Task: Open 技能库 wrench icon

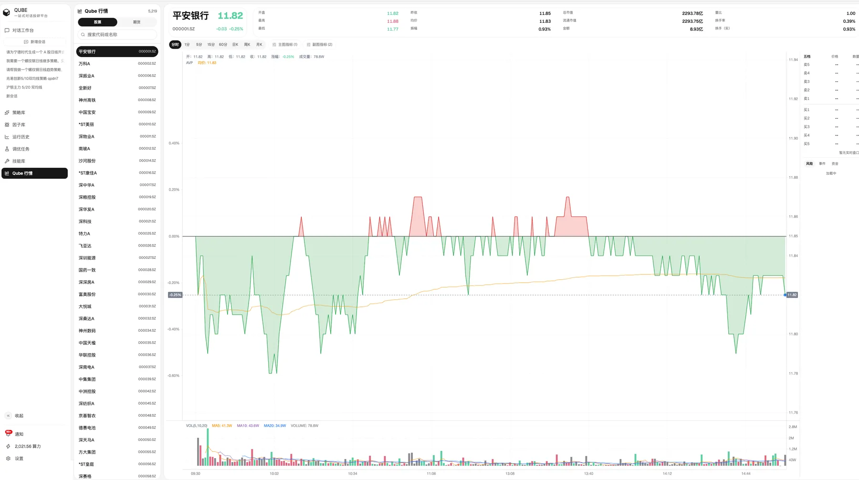Action: point(7,161)
